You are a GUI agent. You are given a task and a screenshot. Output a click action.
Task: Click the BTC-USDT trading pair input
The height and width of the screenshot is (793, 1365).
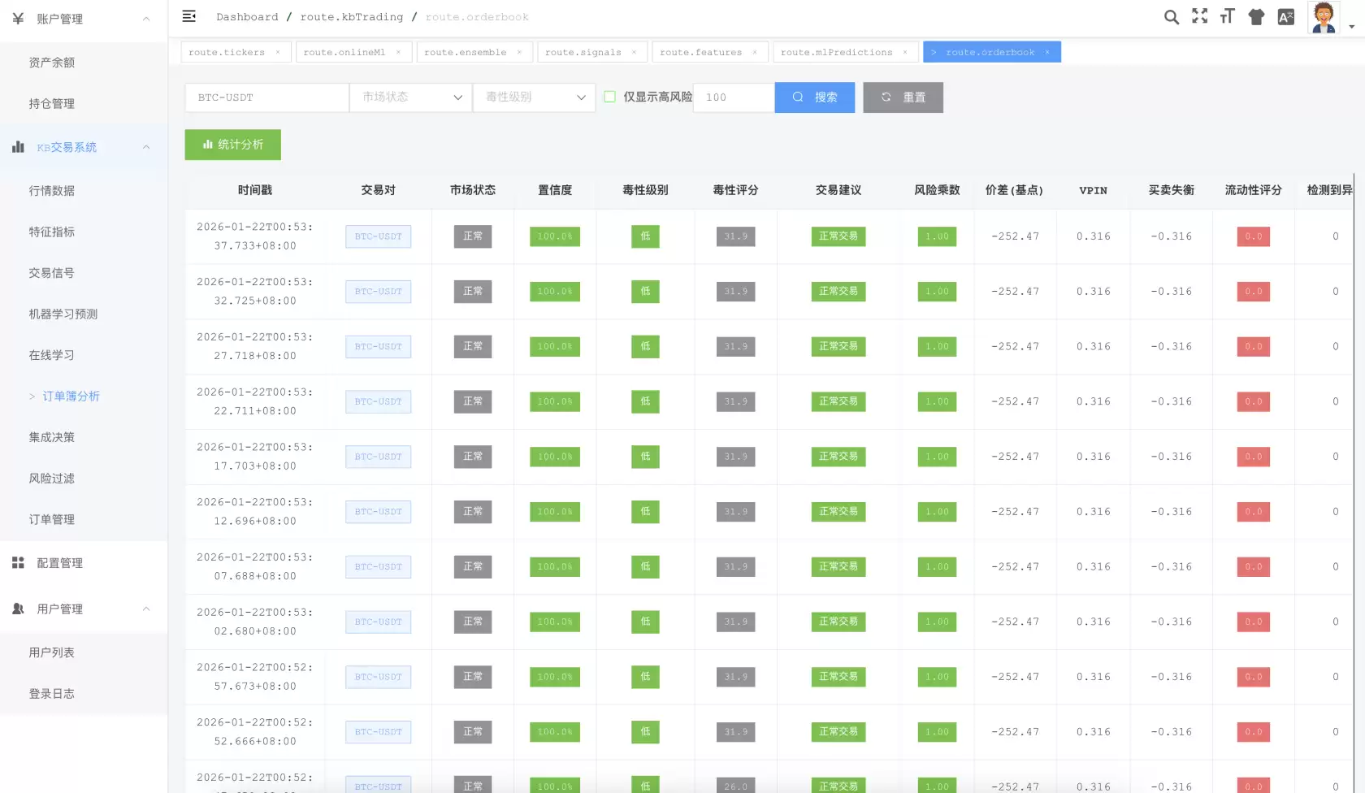(266, 97)
